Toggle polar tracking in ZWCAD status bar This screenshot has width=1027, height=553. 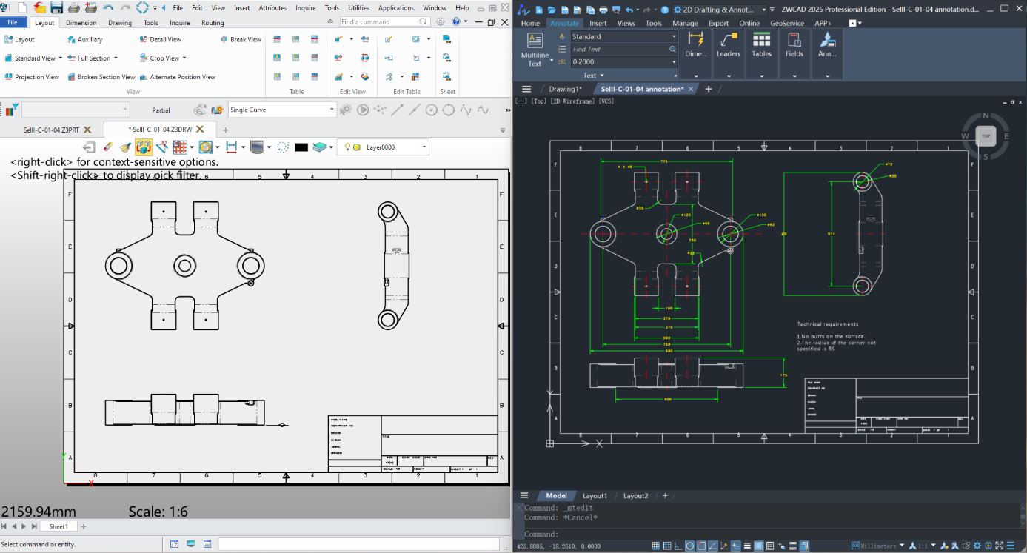point(690,546)
